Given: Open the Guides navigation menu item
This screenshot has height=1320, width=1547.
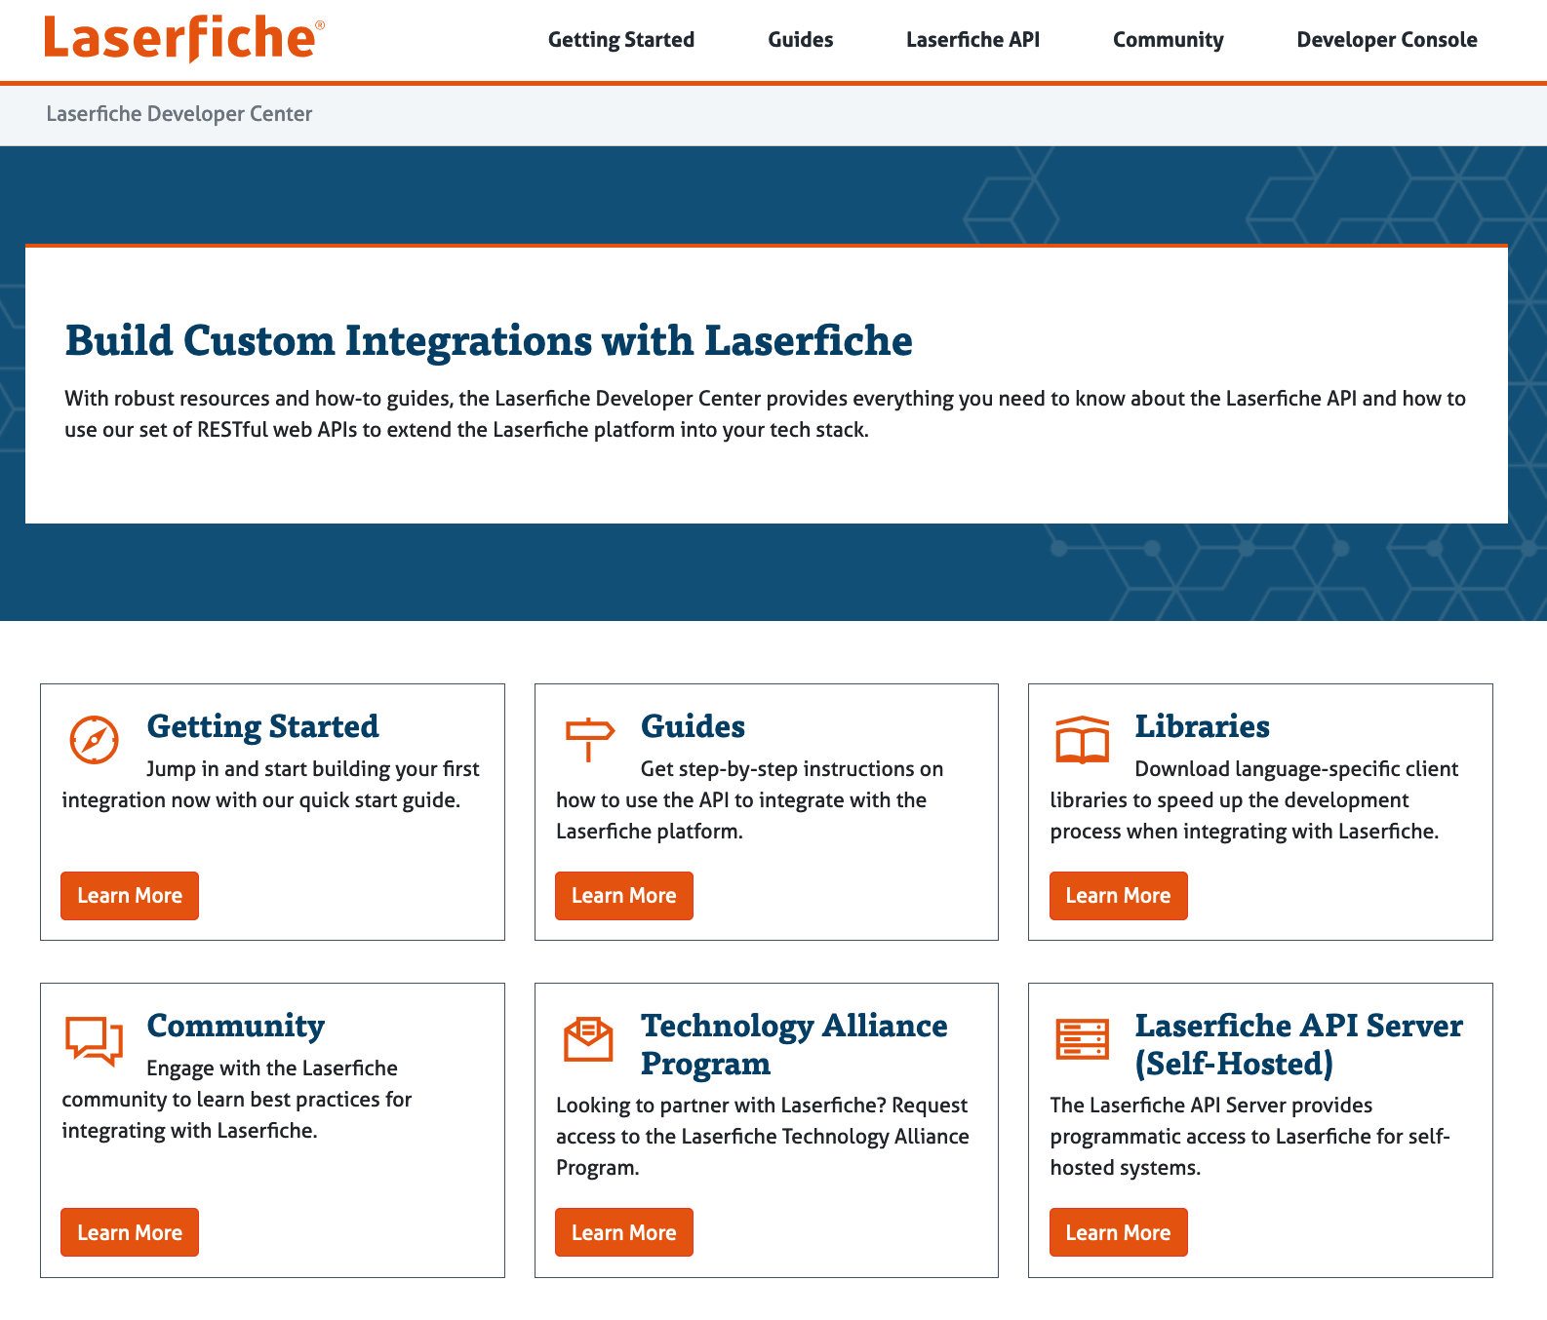Looking at the screenshot, I should coord(801,40).
